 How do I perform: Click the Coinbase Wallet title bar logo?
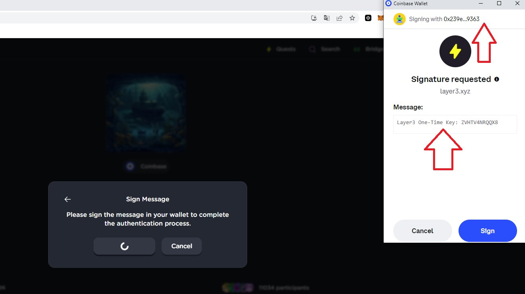[388, 4]
